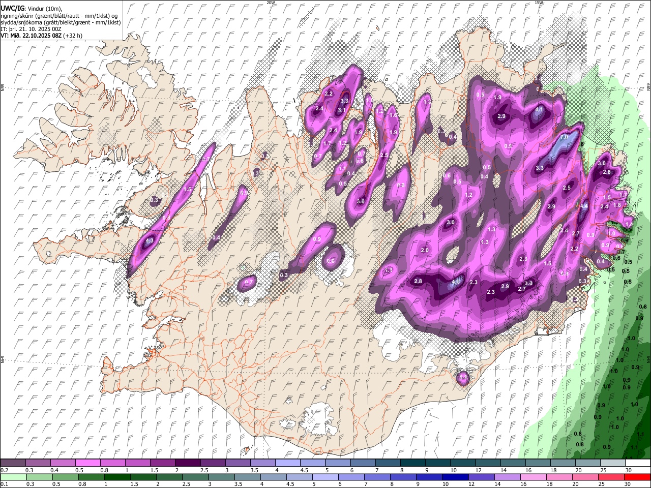Pick the bright red 30 mm rain legend swatch

[x=637, y=477]
